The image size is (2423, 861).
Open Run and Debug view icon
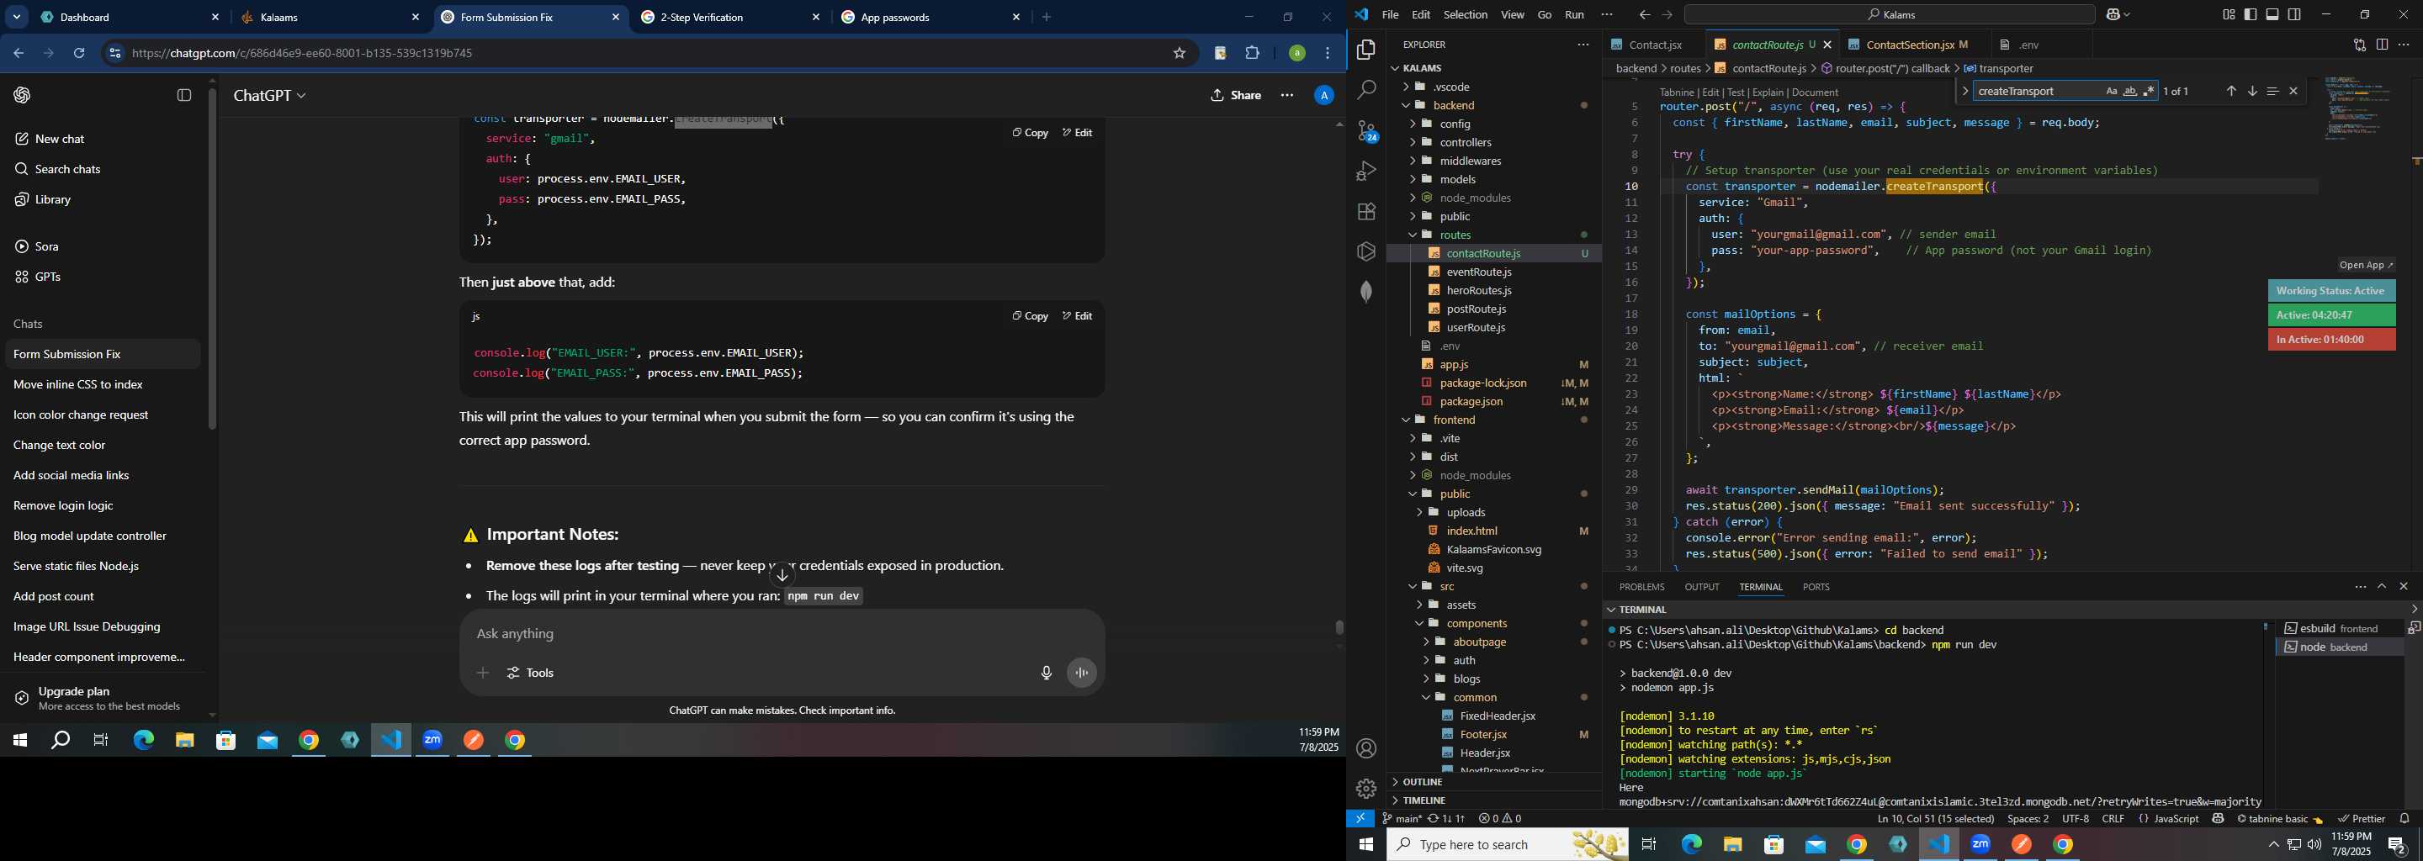[1365, 171]
